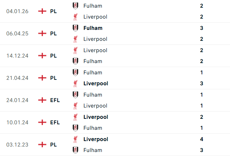Select bold Fulham name in 06.04.25 match

click(x=93, y=28)
